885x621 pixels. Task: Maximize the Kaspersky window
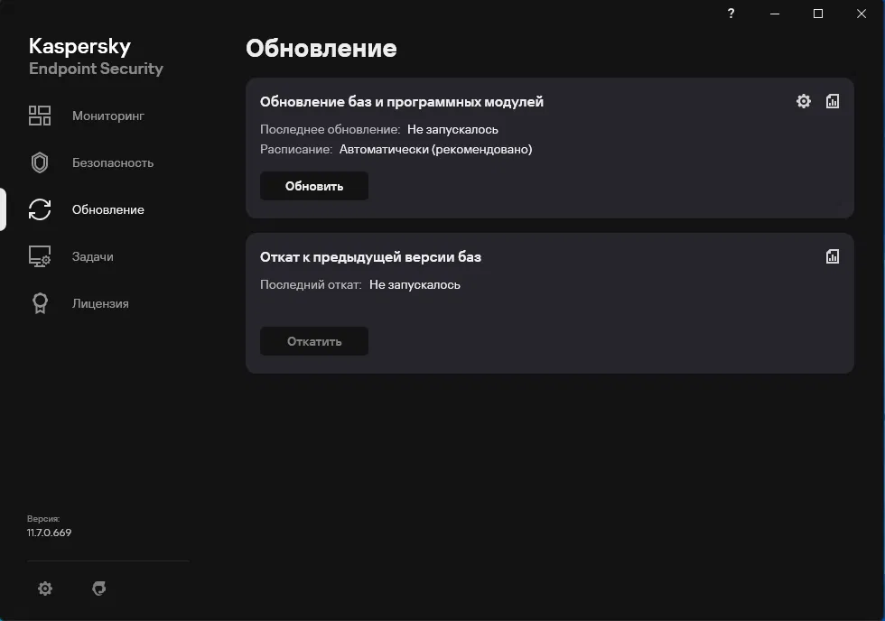[x=818, y=13]
